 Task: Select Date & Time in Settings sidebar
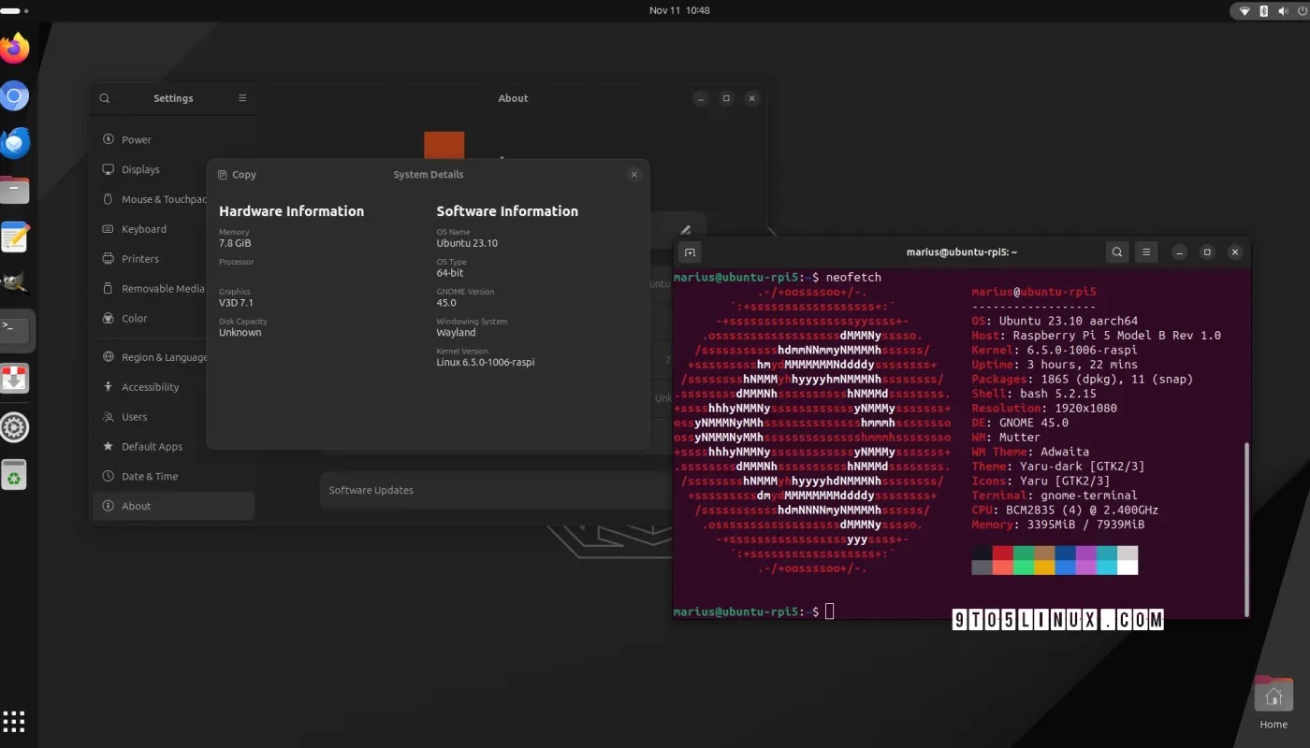pyautogui.click(x=174, y=477)
